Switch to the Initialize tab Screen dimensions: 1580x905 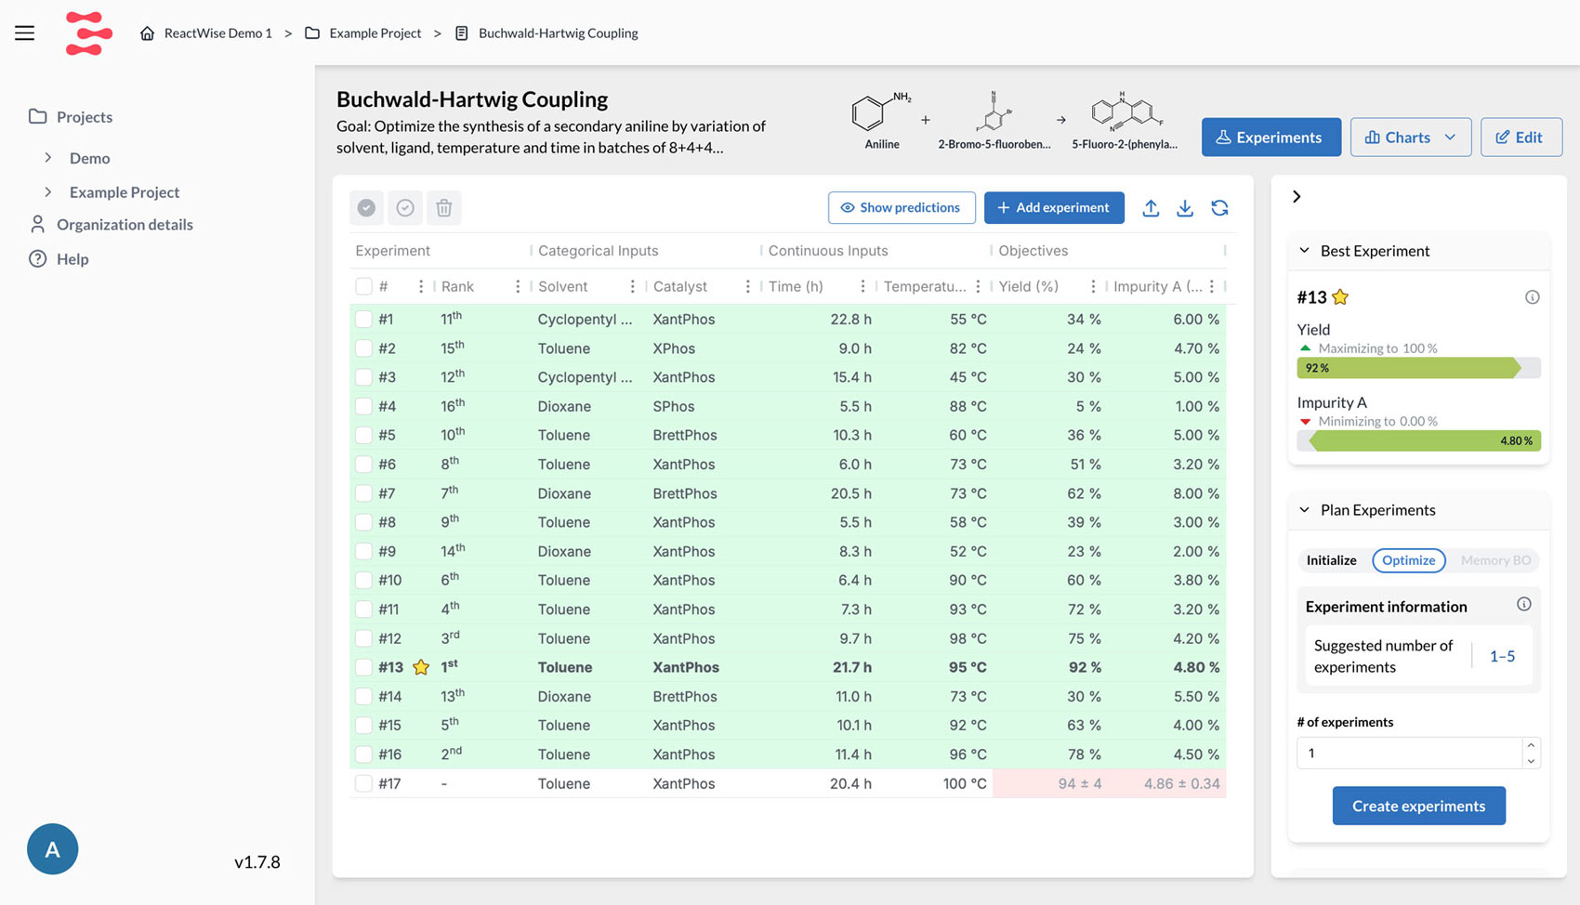click(x=1331, y=559)
